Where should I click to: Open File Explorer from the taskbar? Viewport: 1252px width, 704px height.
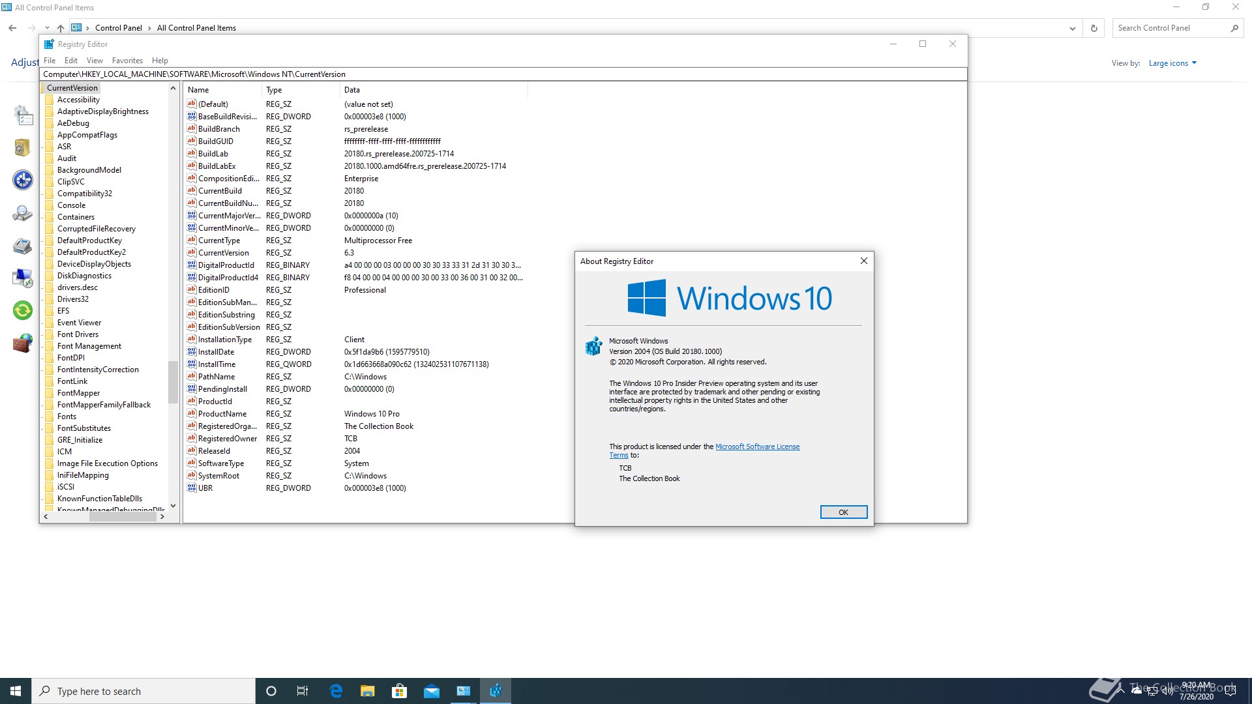tap(368, 691)
